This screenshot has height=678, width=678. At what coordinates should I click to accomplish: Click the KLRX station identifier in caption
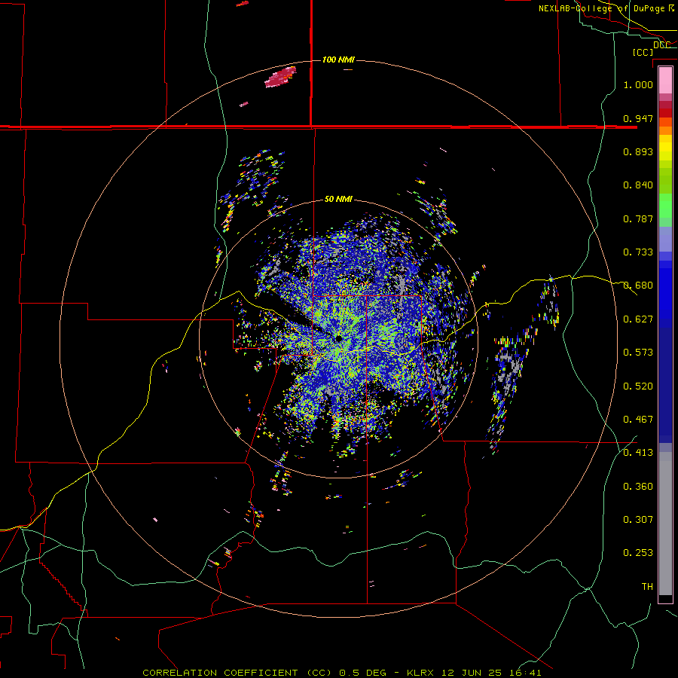(x=422, y=673)
